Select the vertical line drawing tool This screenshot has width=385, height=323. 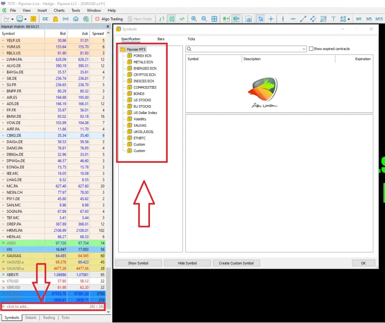[283, 19]
